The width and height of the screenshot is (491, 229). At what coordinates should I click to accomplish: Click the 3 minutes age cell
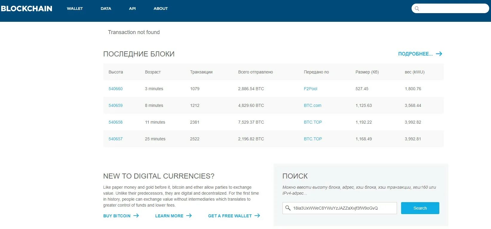[154, 89]
